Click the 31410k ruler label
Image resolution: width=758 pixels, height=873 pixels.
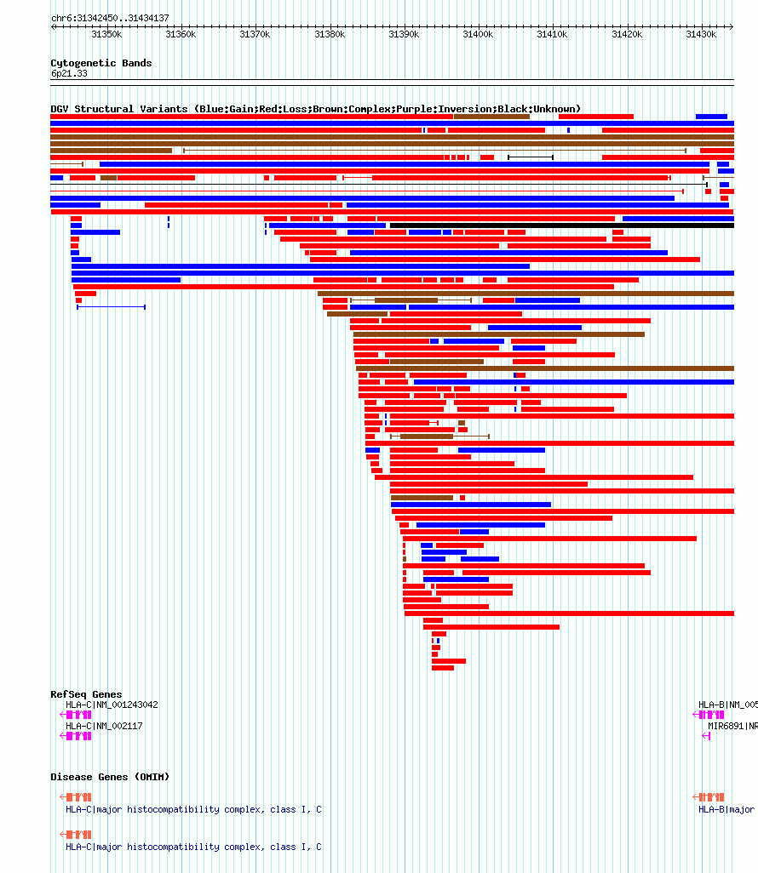552,35
